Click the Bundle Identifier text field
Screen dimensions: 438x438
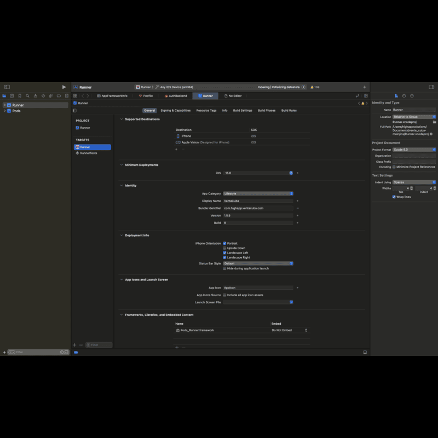click(x=258, y=208)
